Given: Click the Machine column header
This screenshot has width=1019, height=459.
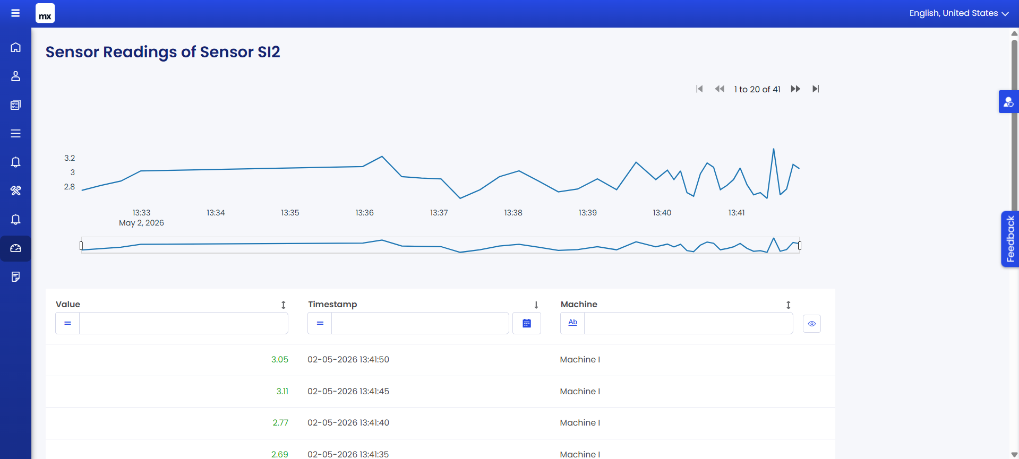Looking at the screenshot, I should pos(579,304).
